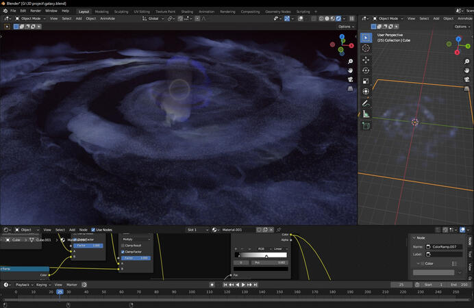Choose the Scale tool
The image size is (474, 308).
(366, 81)
